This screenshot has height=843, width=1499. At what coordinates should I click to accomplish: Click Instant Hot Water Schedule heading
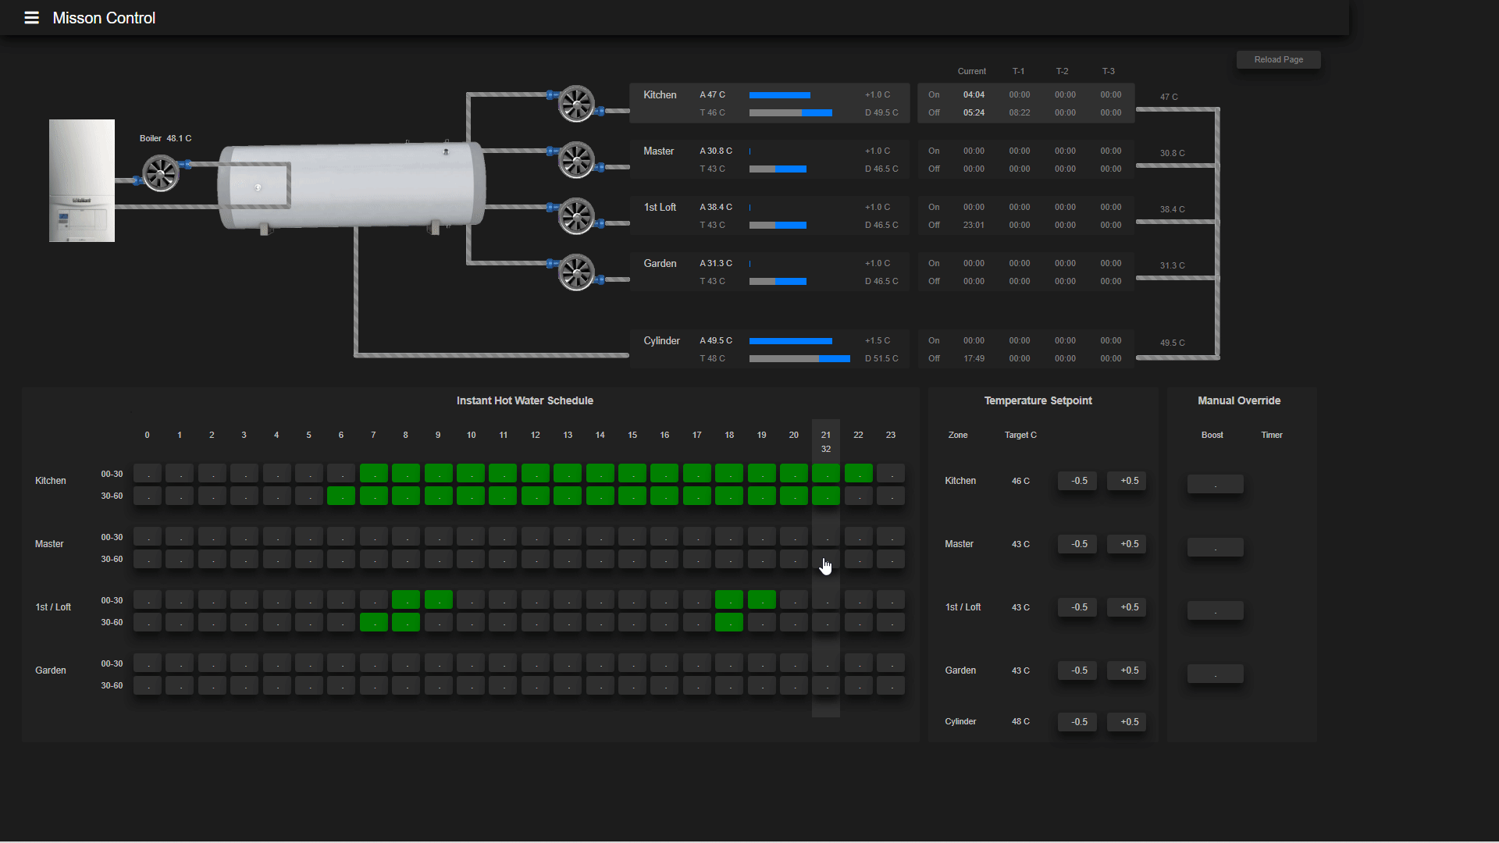525,400
